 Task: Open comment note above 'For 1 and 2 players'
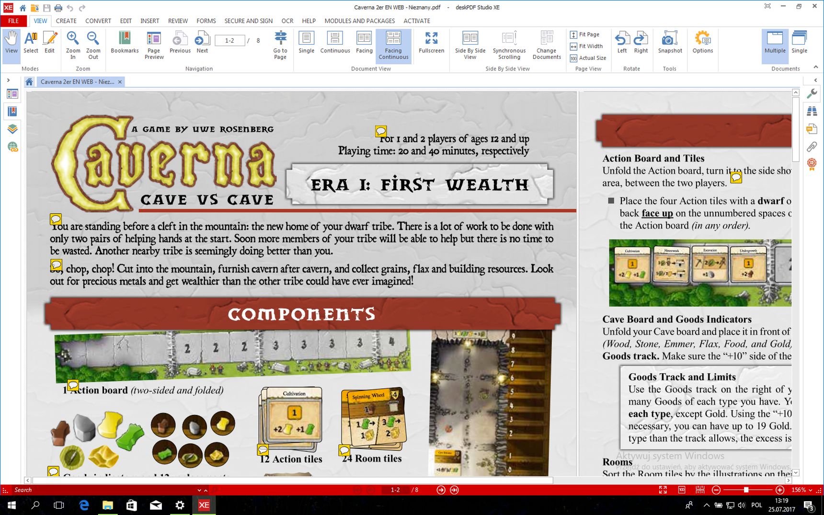click(381, 131)
